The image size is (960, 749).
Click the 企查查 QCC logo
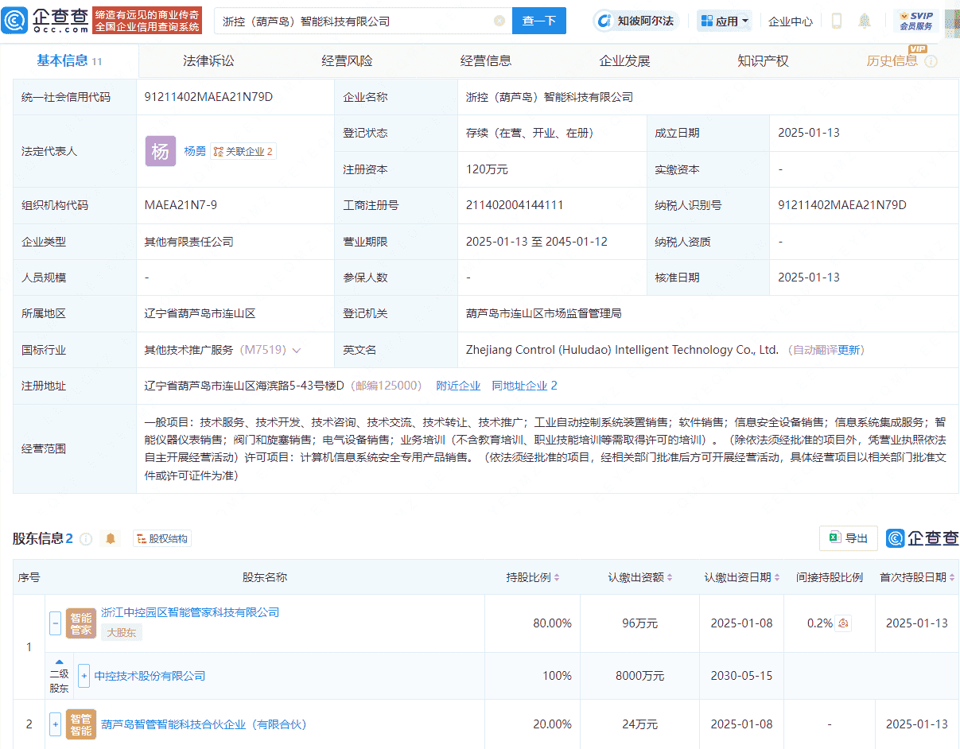[x=48, y=20]
